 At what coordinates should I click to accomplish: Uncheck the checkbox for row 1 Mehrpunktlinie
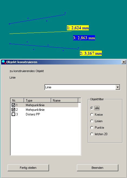pos(13,105)
